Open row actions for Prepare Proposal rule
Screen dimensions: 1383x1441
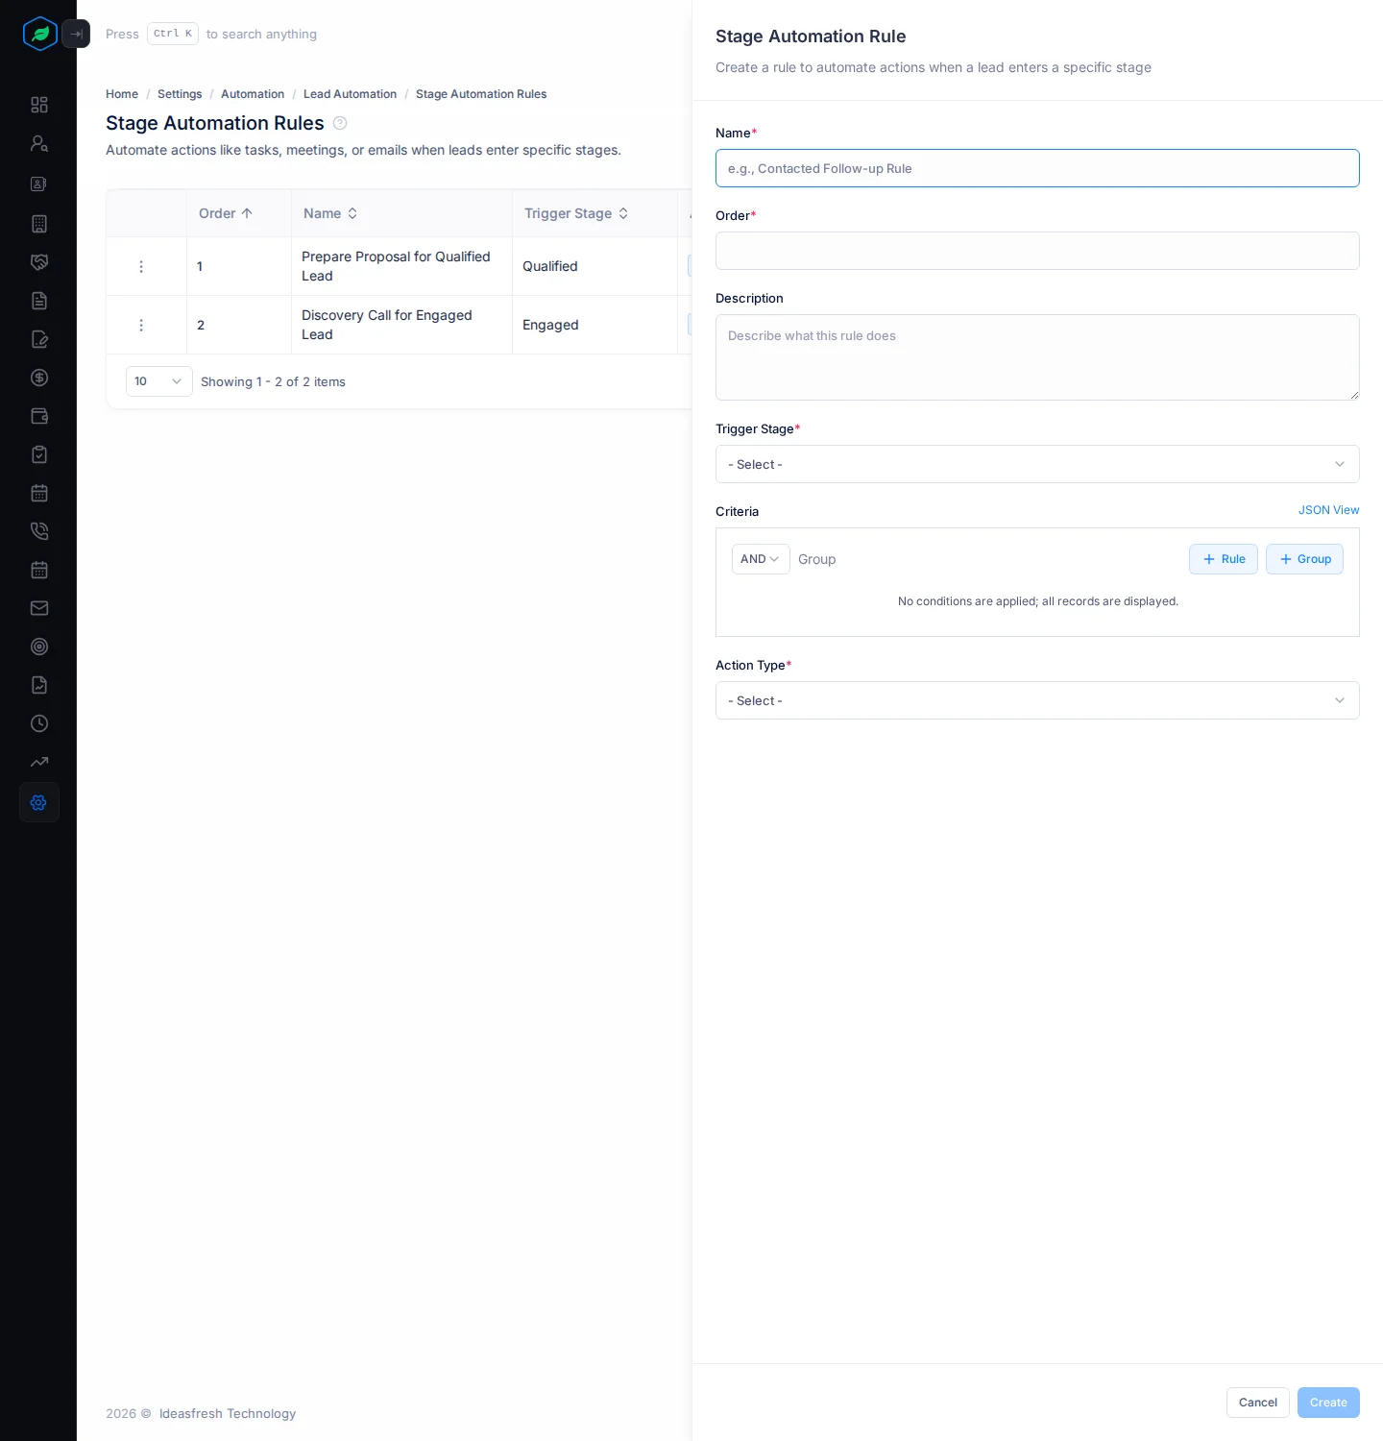141,266
